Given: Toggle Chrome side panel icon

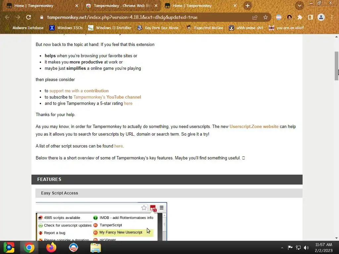Looking at the screenshot, I should [310, 17].
